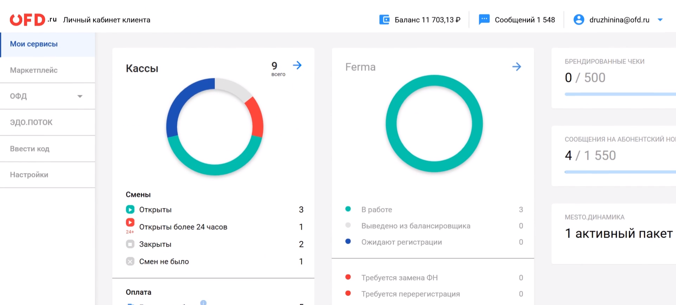This screenshot has height=305, width=676.
Task: Click the Закрыты shifts label
Action: (x=156, y=244)
